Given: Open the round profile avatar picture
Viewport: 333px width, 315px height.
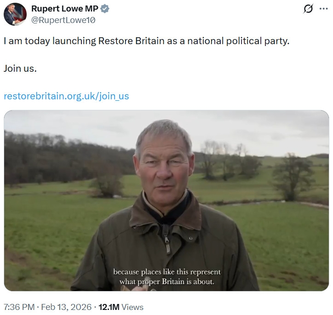Looking at the screenshot, I should [15, 14].
